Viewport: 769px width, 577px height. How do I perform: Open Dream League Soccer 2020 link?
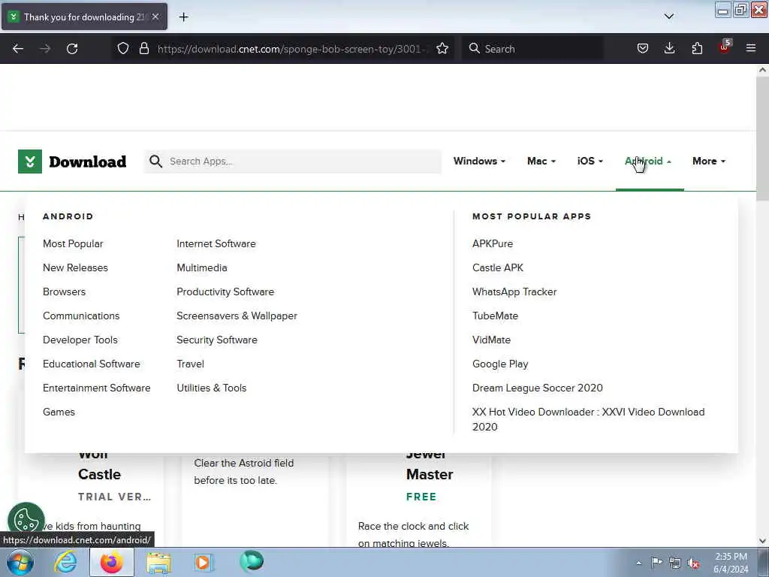point(538,388)
